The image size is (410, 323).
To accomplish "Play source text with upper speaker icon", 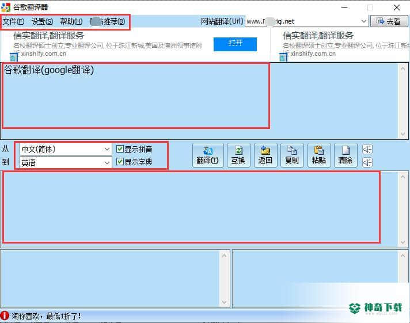I will click(x=367, y=149).
